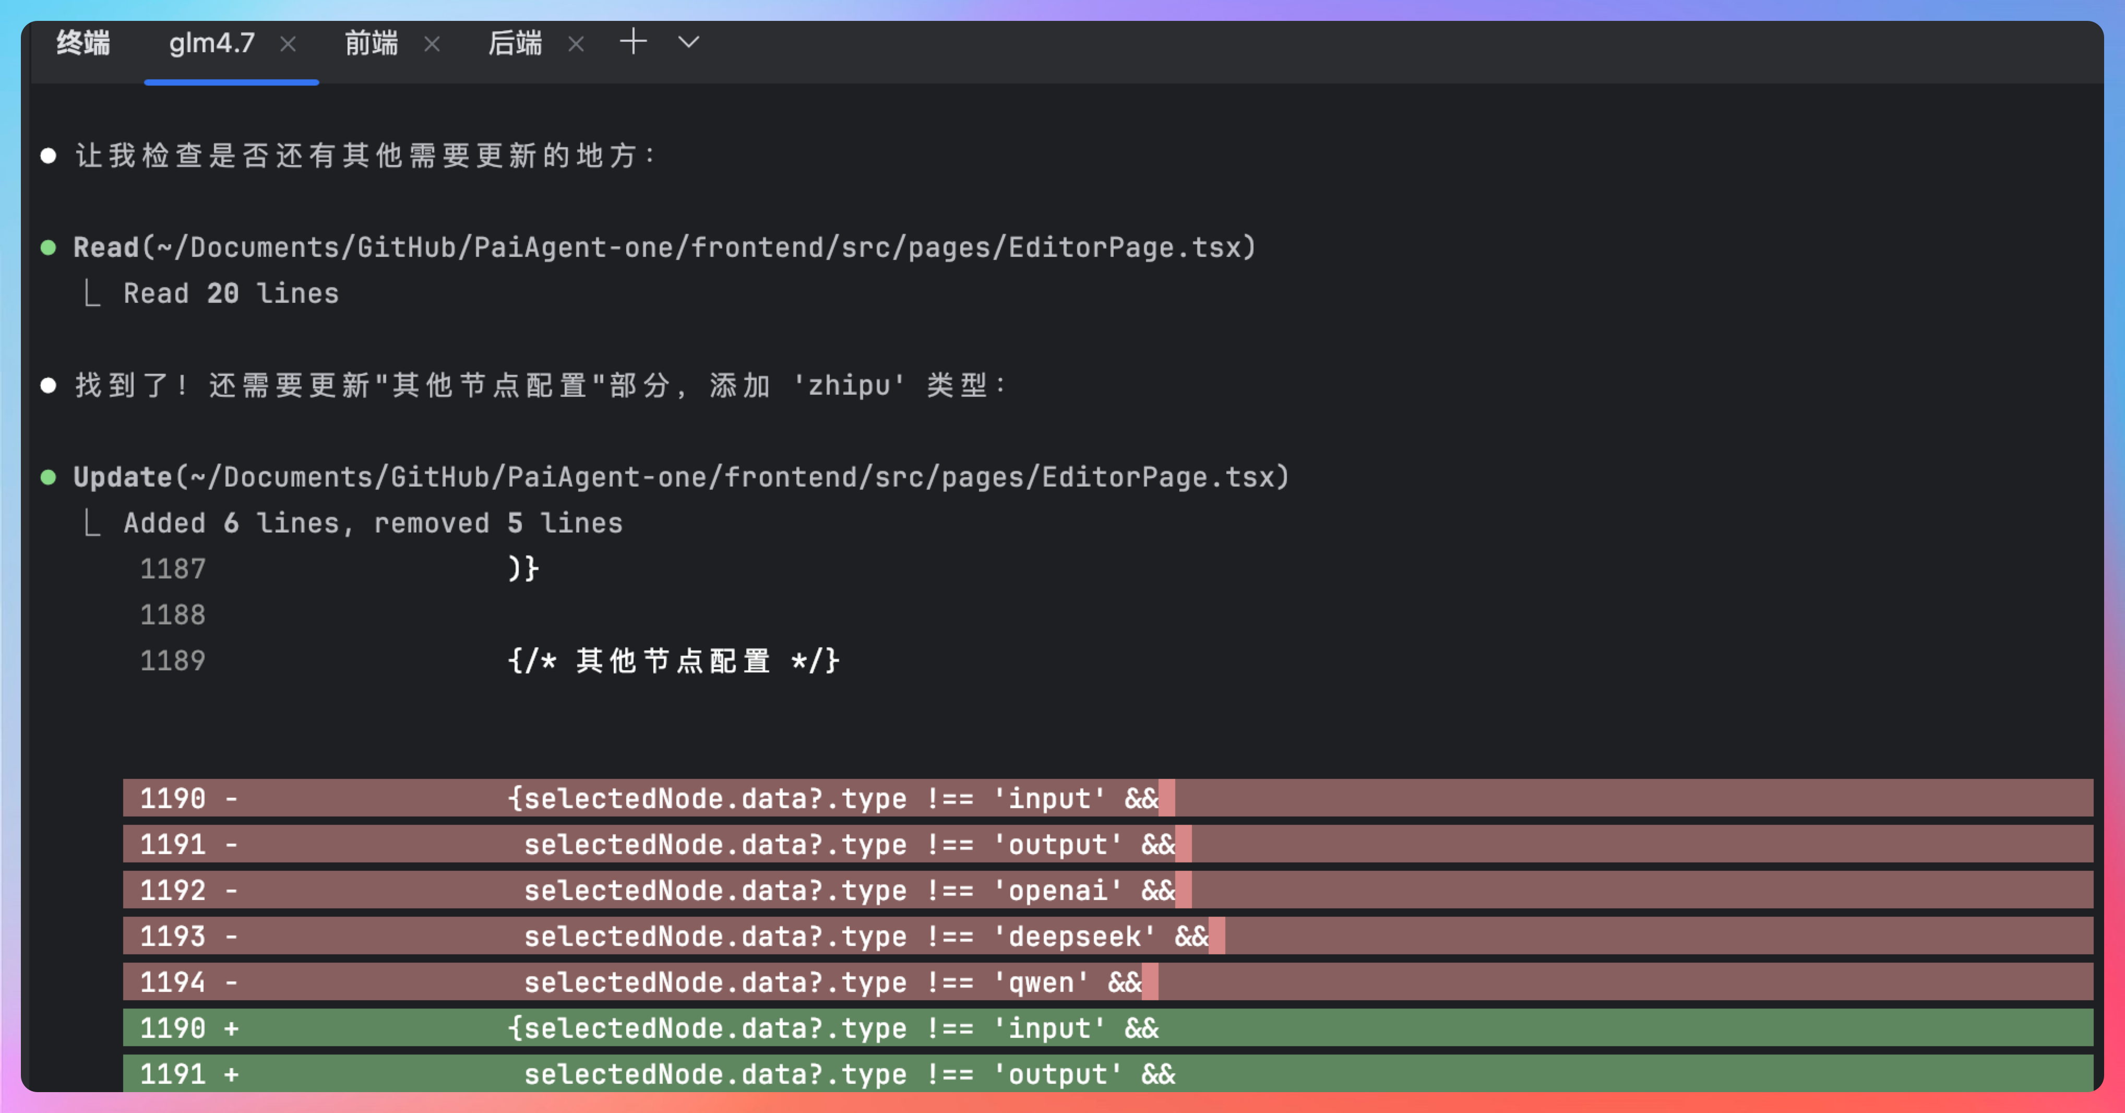
Task: Select the glm4.7 tab
Action: 212,43
